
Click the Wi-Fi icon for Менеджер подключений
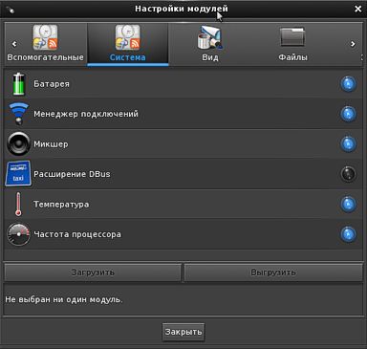click(x=18, y=114)
